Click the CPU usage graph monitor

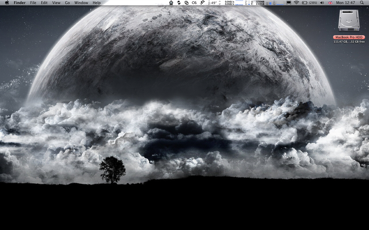coord(278,3)
